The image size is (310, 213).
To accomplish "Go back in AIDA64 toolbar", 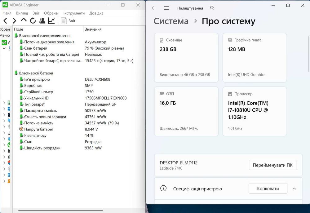I will point(5,21).
